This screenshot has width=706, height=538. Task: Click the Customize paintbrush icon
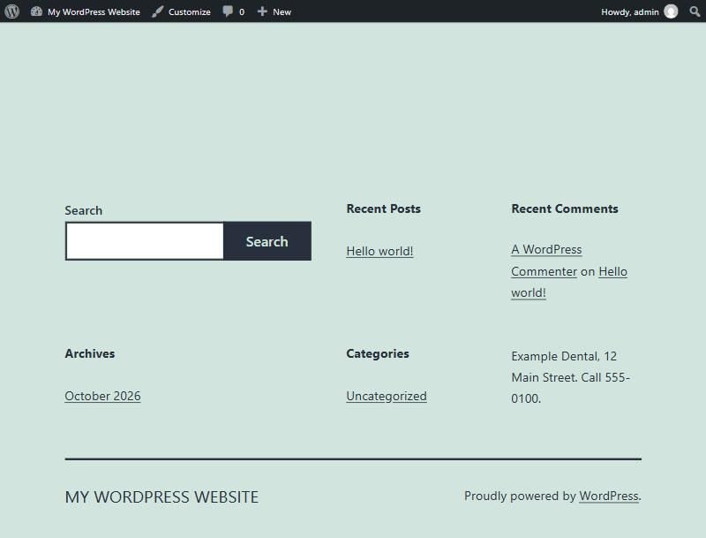(x=157, y=11)
